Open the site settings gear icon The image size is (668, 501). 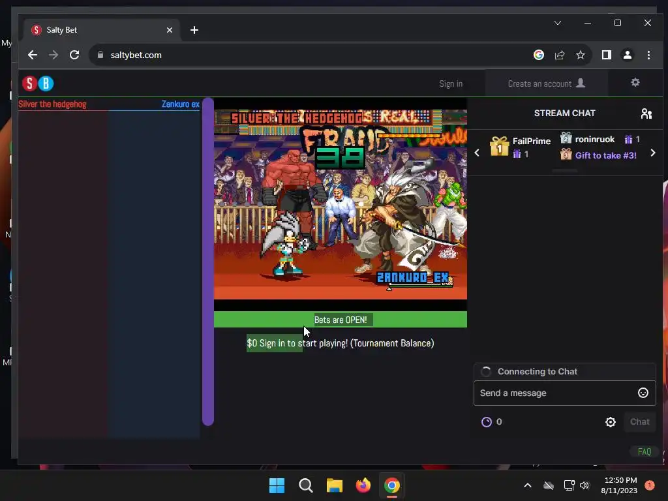635,83
